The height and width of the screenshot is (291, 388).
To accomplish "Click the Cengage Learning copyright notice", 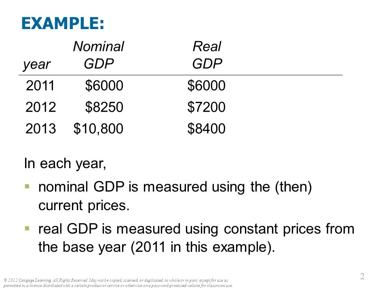I will pos(118,283).
